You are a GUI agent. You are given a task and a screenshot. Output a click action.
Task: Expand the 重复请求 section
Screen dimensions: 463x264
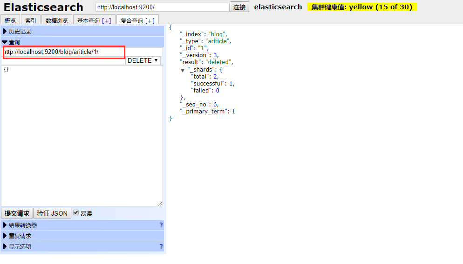(x=82, y=236)
